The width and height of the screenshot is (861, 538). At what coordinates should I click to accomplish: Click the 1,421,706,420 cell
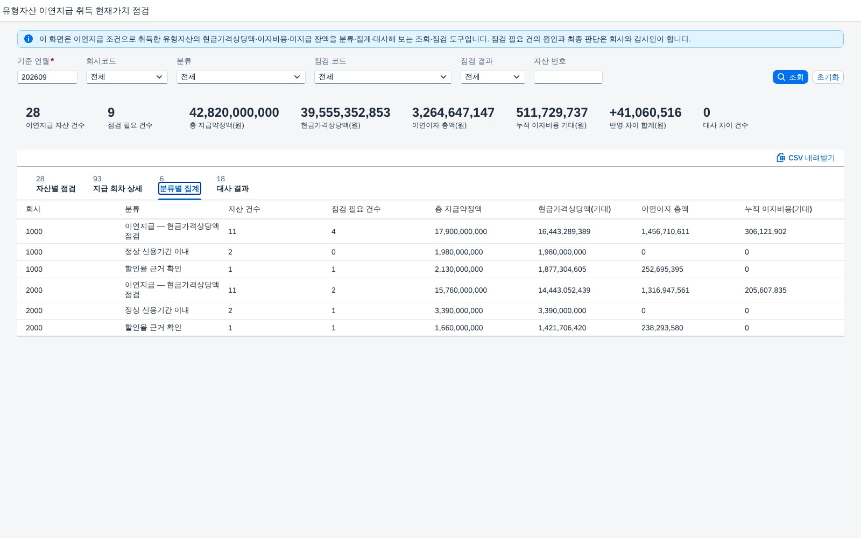point(562,328)
